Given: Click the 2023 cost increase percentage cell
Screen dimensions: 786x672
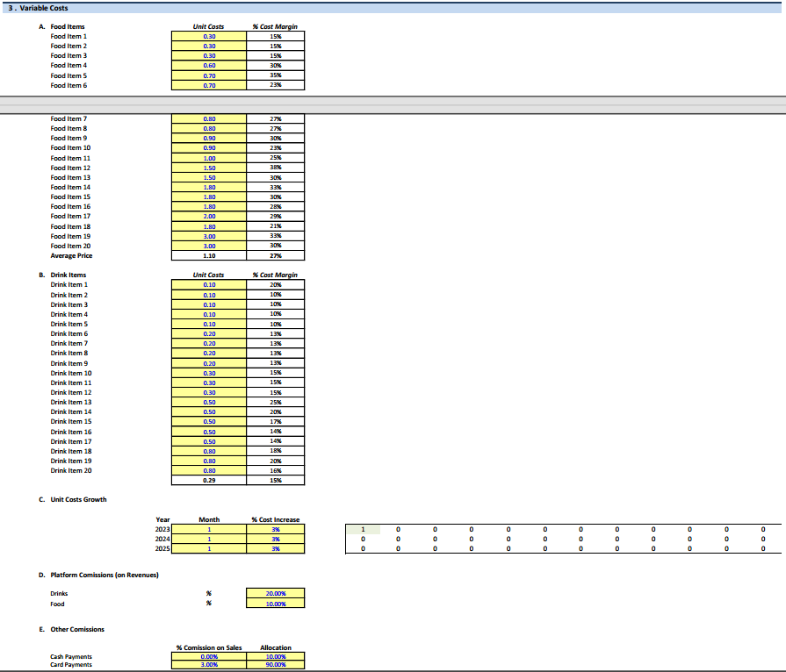Looking at the screenshot, I should click(x=276, y=529).
